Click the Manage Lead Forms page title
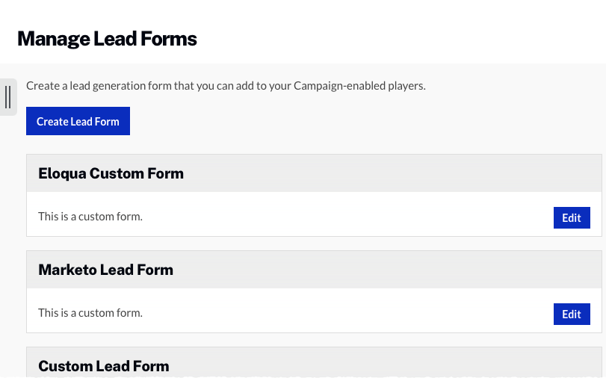Image resolution: width=606 pixels, height=378 pixels. [107, 38]
